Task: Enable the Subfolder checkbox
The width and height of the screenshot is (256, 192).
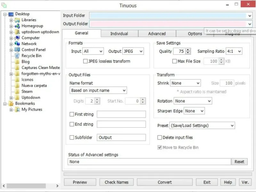Action: coord(72,138)
